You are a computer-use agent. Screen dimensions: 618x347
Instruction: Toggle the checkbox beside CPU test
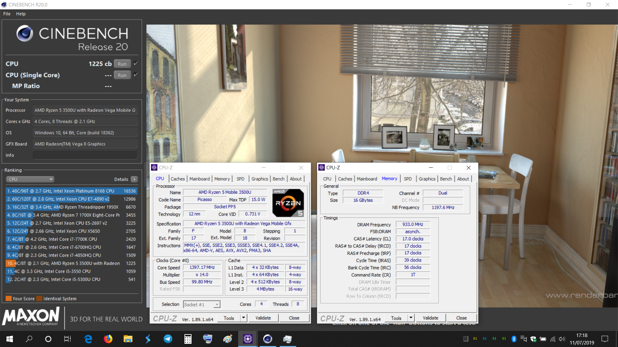coord(136,63)
